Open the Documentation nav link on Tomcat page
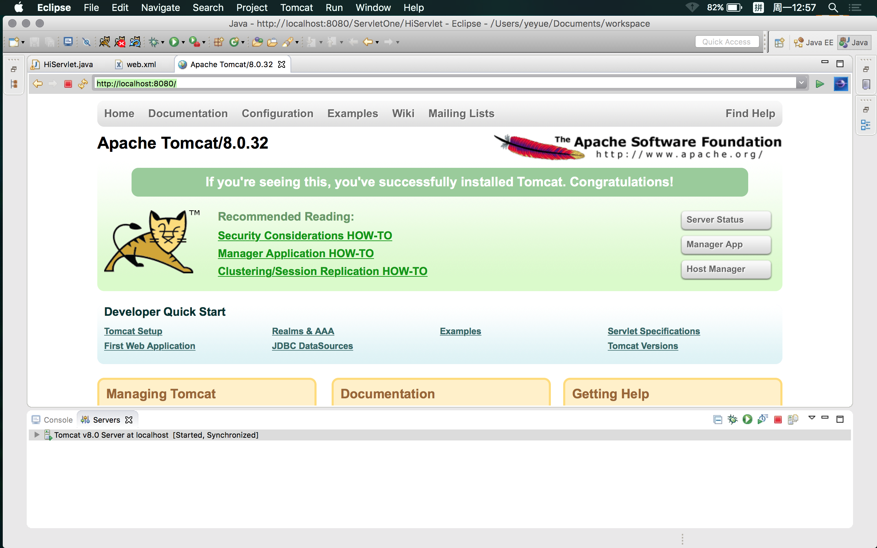Viewport: 877px width, 548px height. tap(188, 113)
